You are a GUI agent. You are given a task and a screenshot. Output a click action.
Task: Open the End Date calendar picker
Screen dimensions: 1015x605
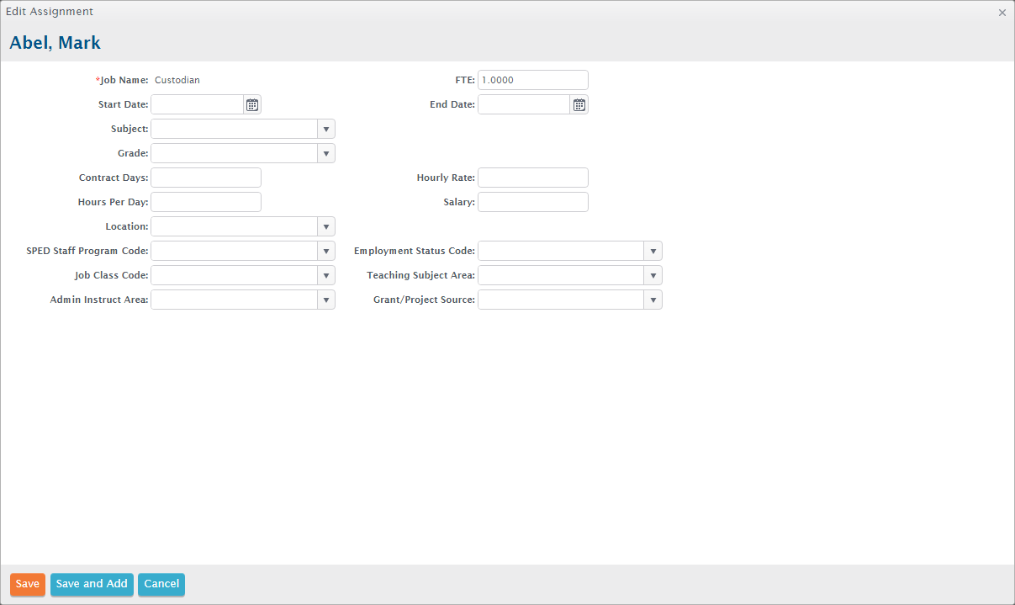(579, 104)
